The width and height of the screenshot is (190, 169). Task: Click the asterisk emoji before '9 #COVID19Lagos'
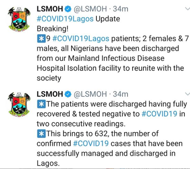[x=41, y=38]
